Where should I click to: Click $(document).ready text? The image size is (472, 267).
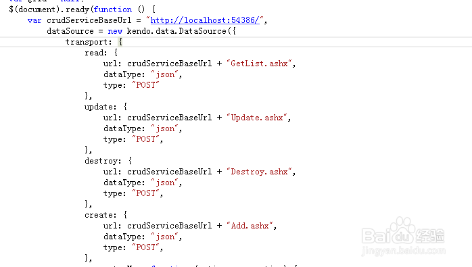coord(49,9)
